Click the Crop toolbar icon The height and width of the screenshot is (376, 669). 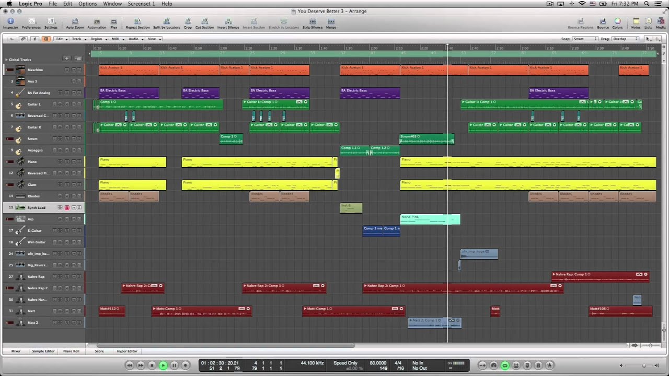188,23
